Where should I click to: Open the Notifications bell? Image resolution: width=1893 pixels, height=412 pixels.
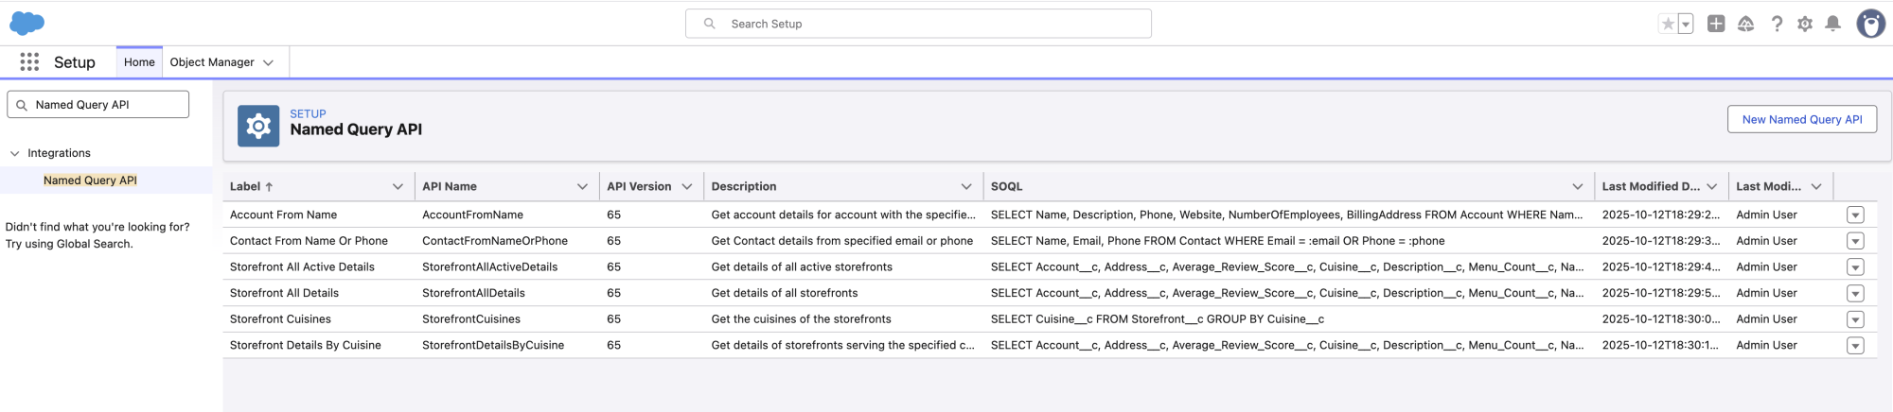pyautogui.click(x=1833, y=25)
